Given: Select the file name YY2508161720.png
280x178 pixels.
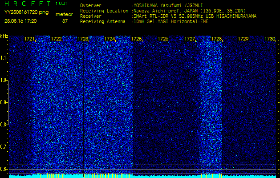Looking at the screenshot, I should click(26, 12).
